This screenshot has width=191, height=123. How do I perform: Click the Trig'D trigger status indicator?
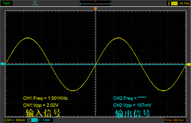7,3
